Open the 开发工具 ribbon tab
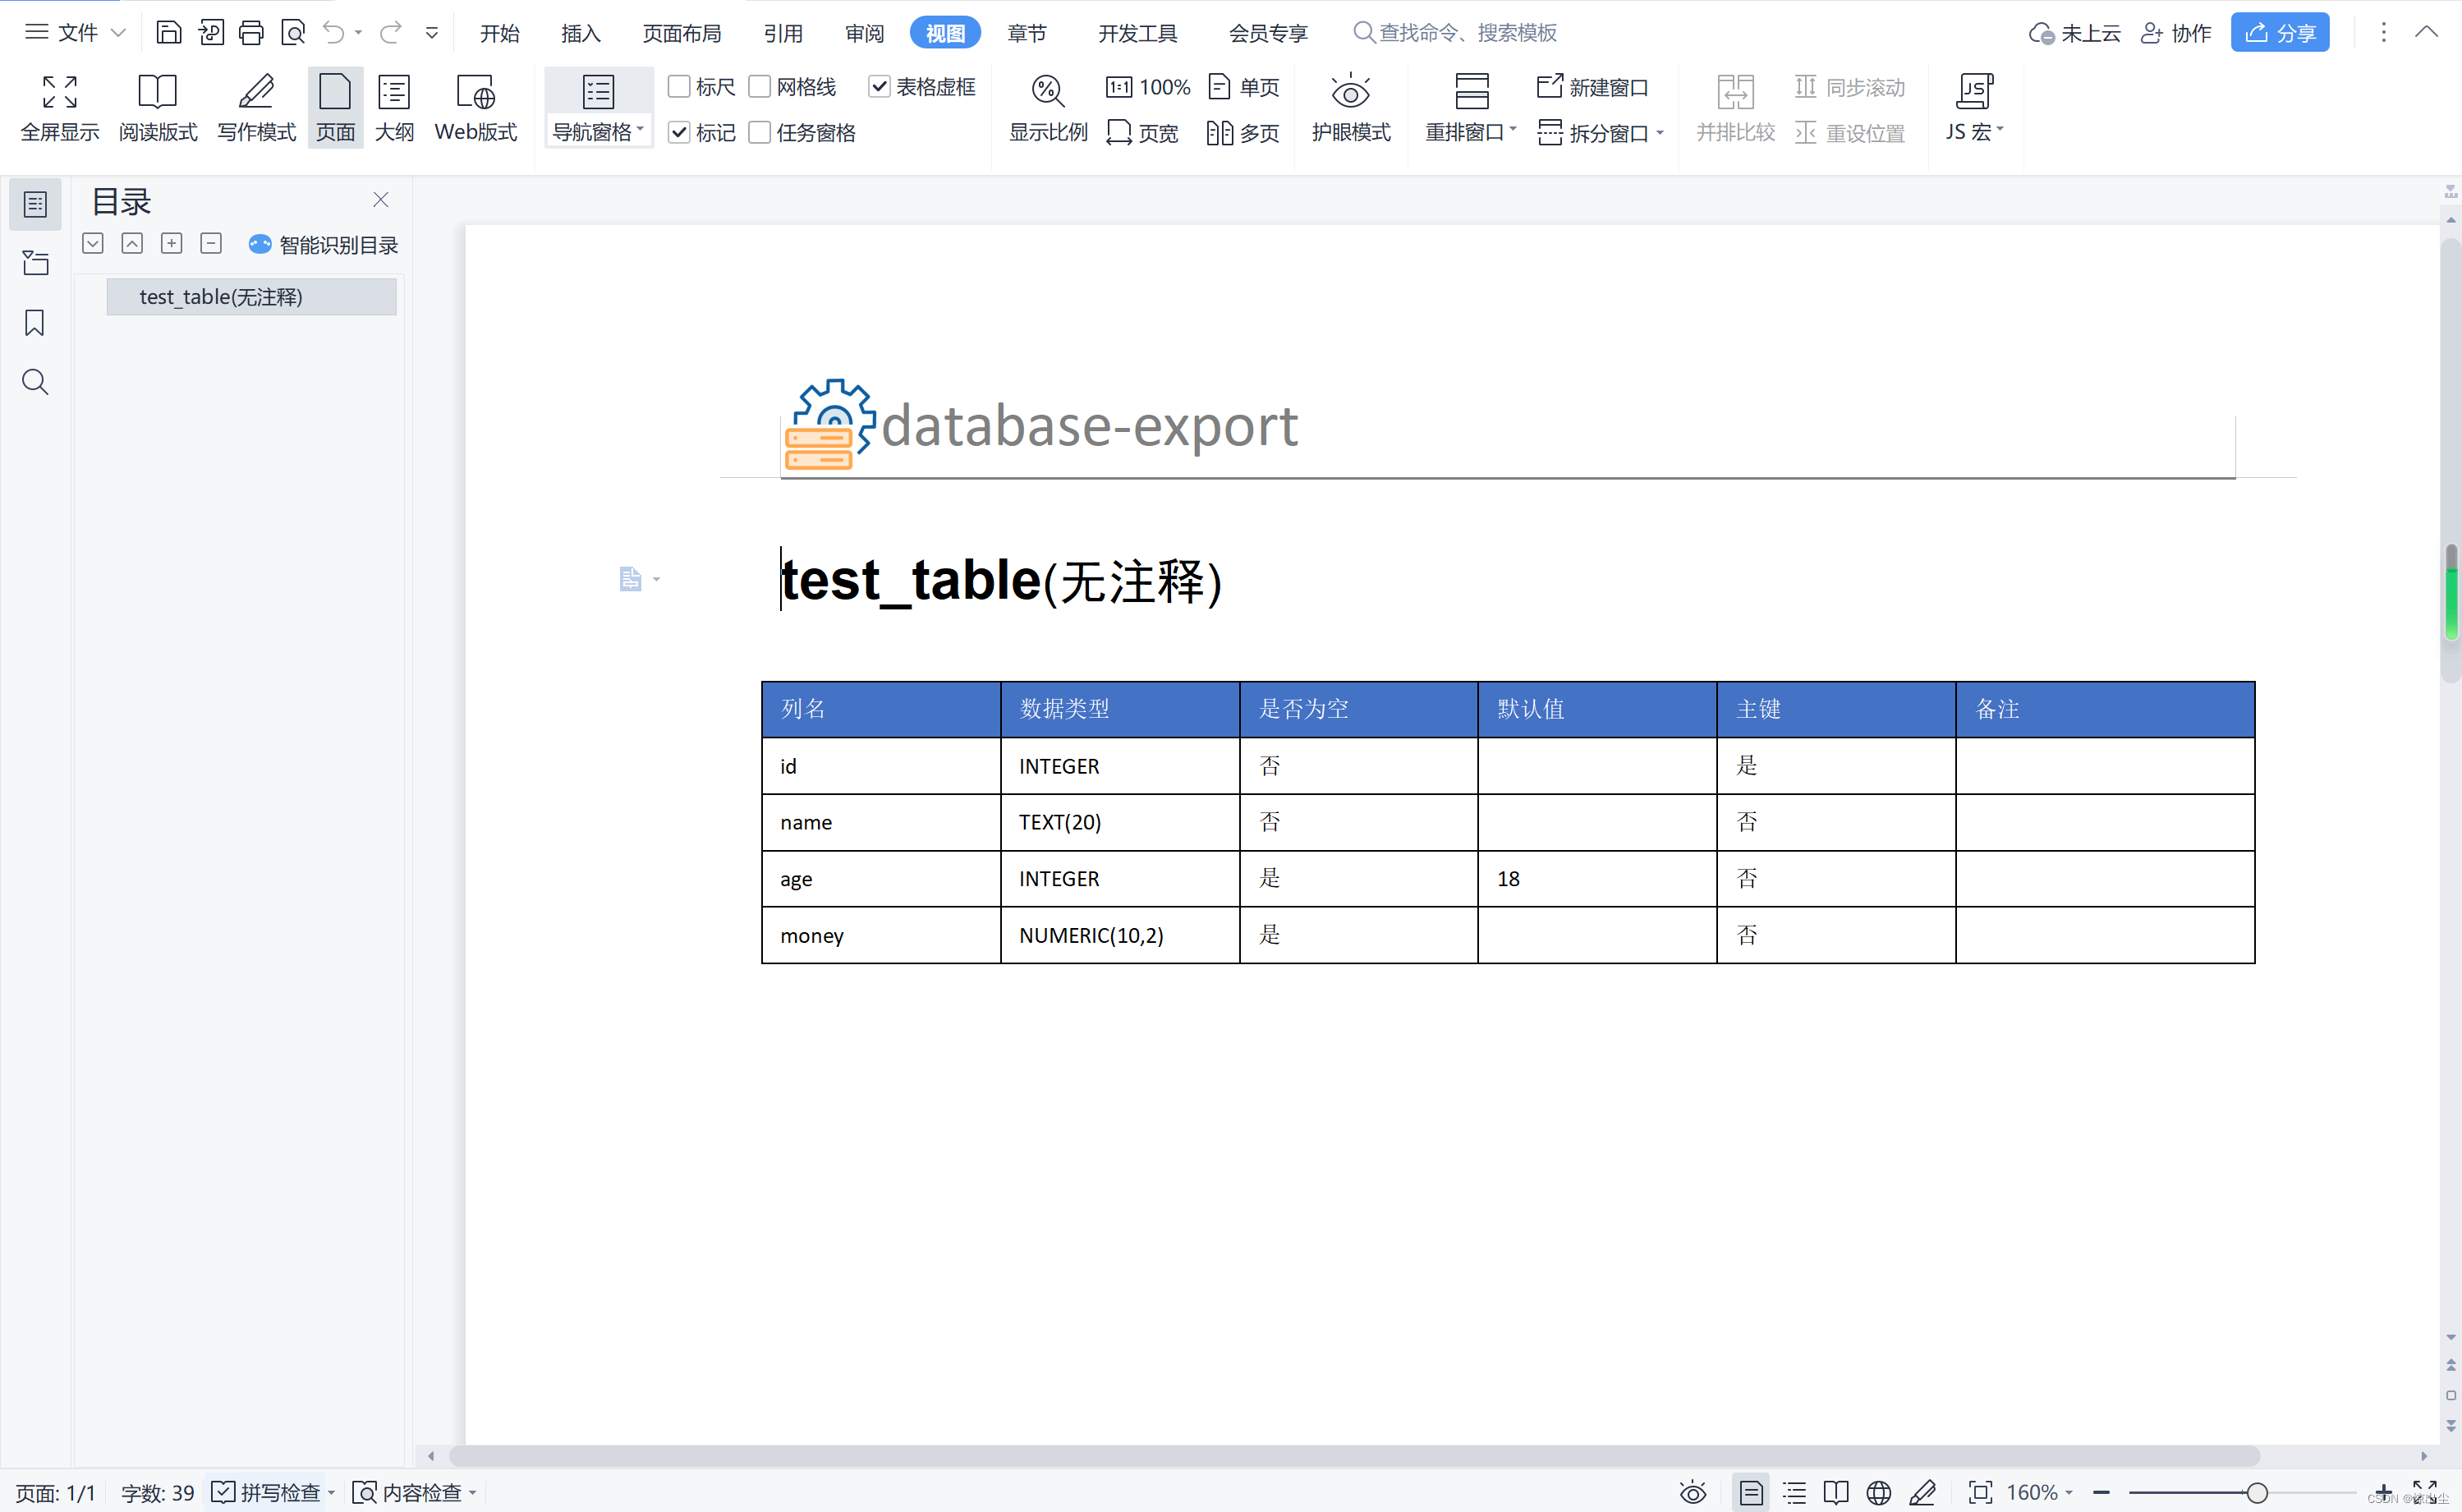Screen dimensions: 2462x1512 [x=1137, y=33]
